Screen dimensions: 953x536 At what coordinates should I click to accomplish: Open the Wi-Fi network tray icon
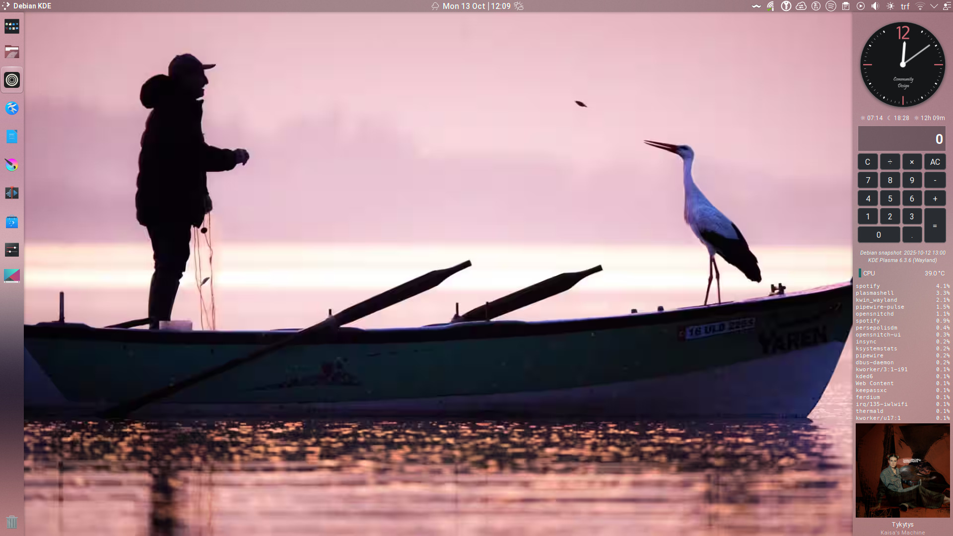click(920, 6)
